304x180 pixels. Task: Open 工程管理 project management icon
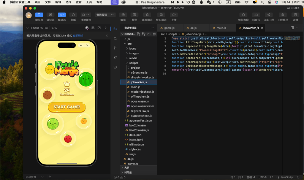point(283,15)
